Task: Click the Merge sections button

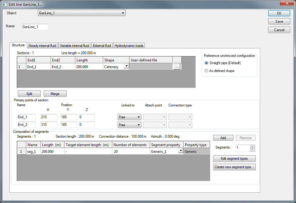Action: pyautogui.click(x=55, y=93)
